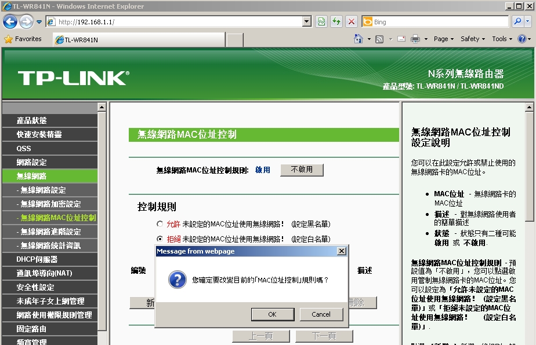
Task: Click the address bar URL field
Action: pos(175,22)
